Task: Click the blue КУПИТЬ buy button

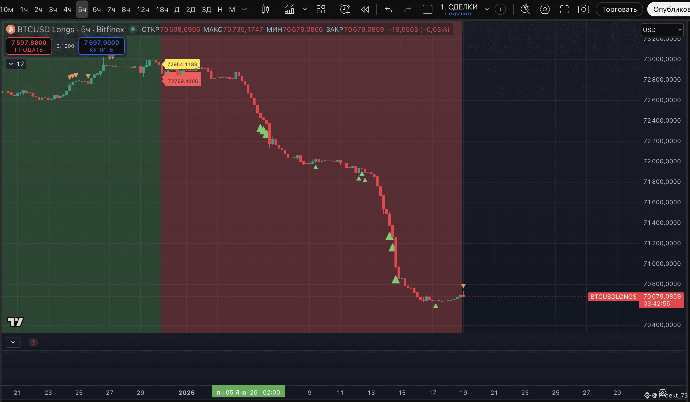Action: coord(101,46)
